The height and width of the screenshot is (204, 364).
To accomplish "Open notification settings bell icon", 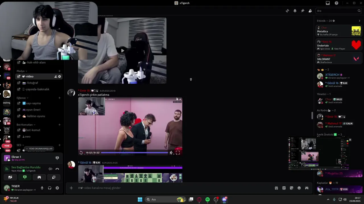I will point(295,11).
